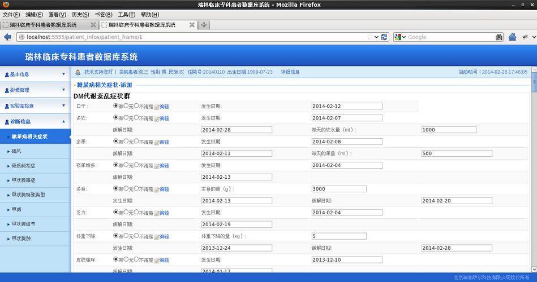This screenshot has height=282, width=537.
Task: Click the site identity globe icon in URL bar
Action: [22, 37]
